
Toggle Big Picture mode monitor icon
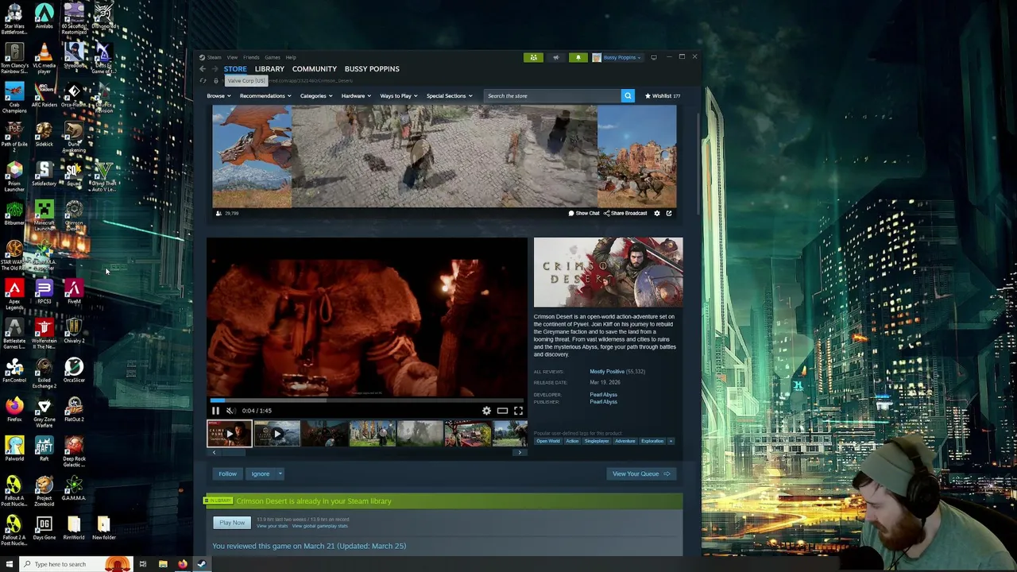click(x=654, y=57)
